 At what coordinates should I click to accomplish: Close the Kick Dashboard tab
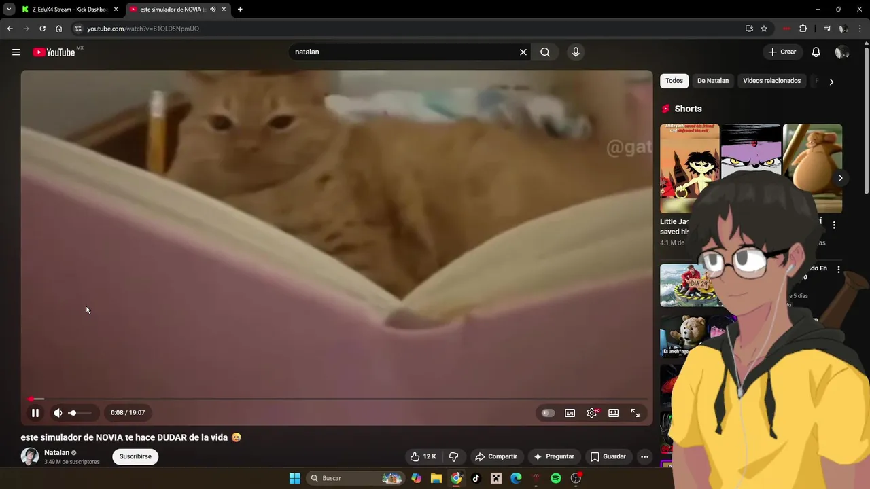point(116,10)
